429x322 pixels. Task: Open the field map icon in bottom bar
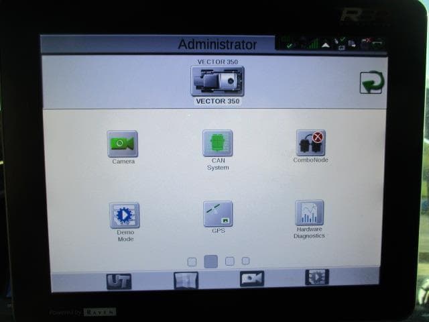click(186, 280)
